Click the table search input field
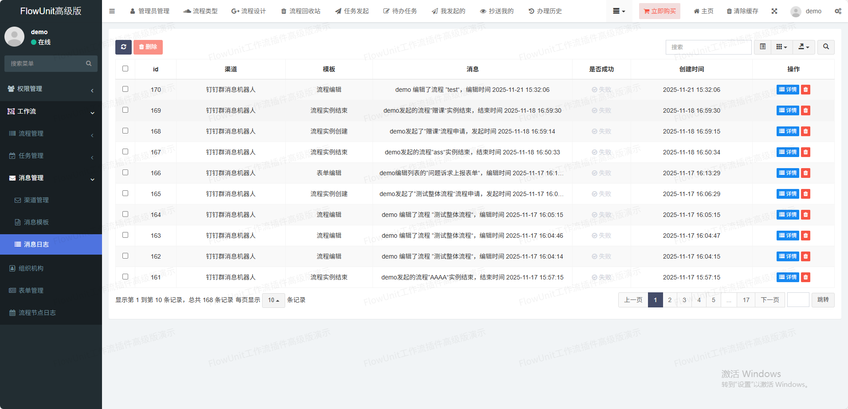The height and width of the screenshot is (409, 848). tap(708, 47)
